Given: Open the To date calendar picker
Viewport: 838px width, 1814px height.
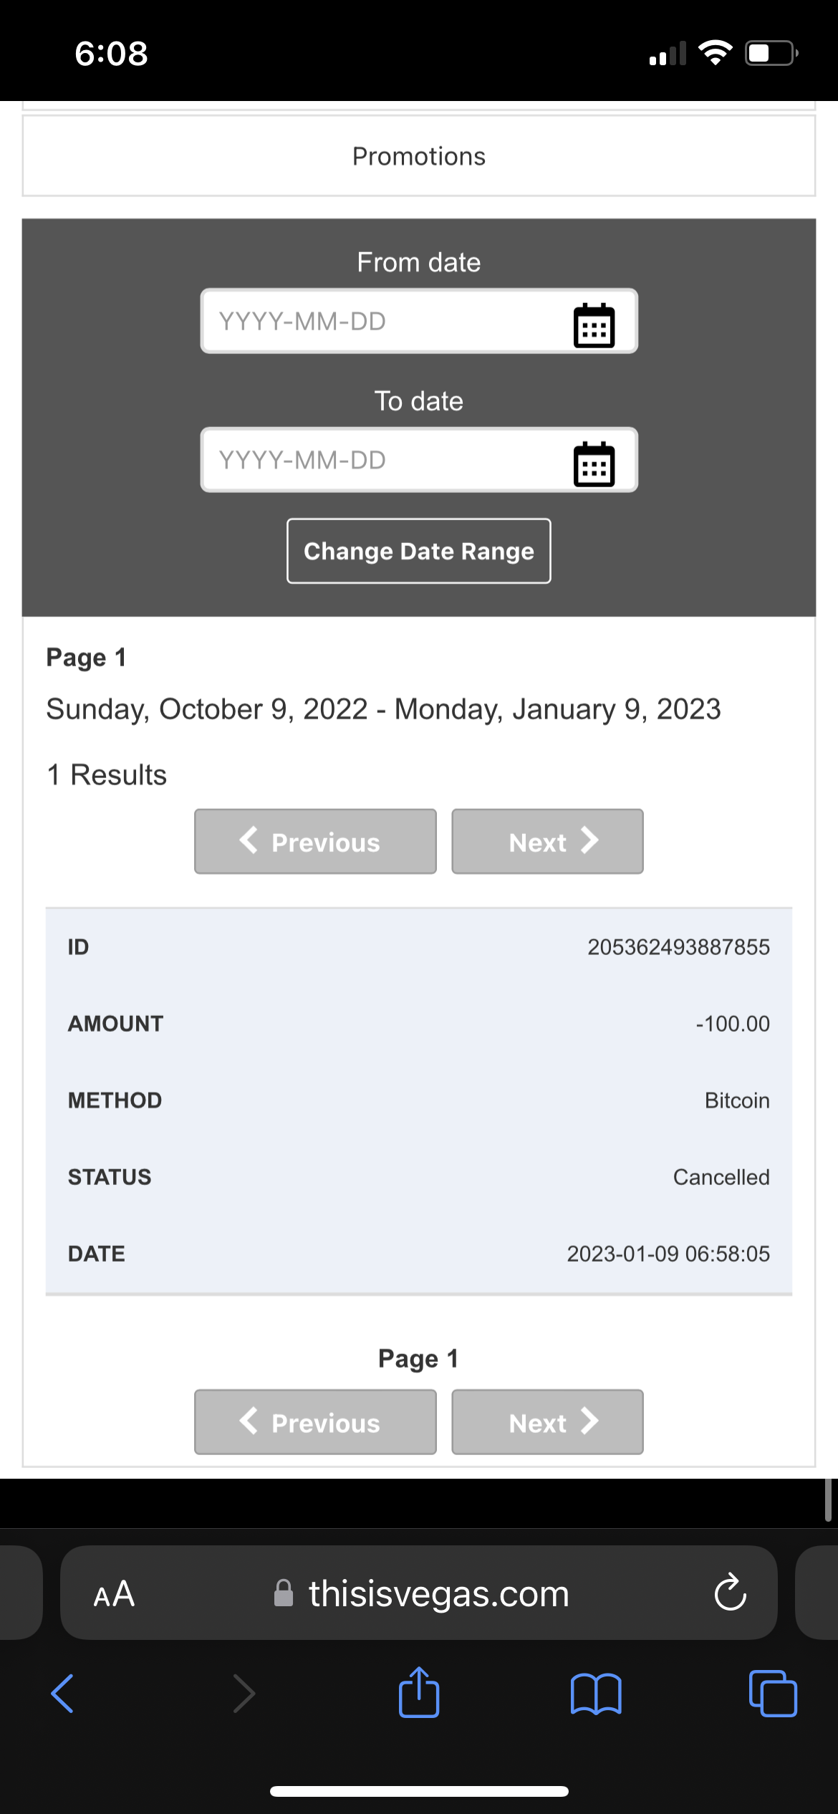Looking at the screenshot, I should [x=594, y=464].
